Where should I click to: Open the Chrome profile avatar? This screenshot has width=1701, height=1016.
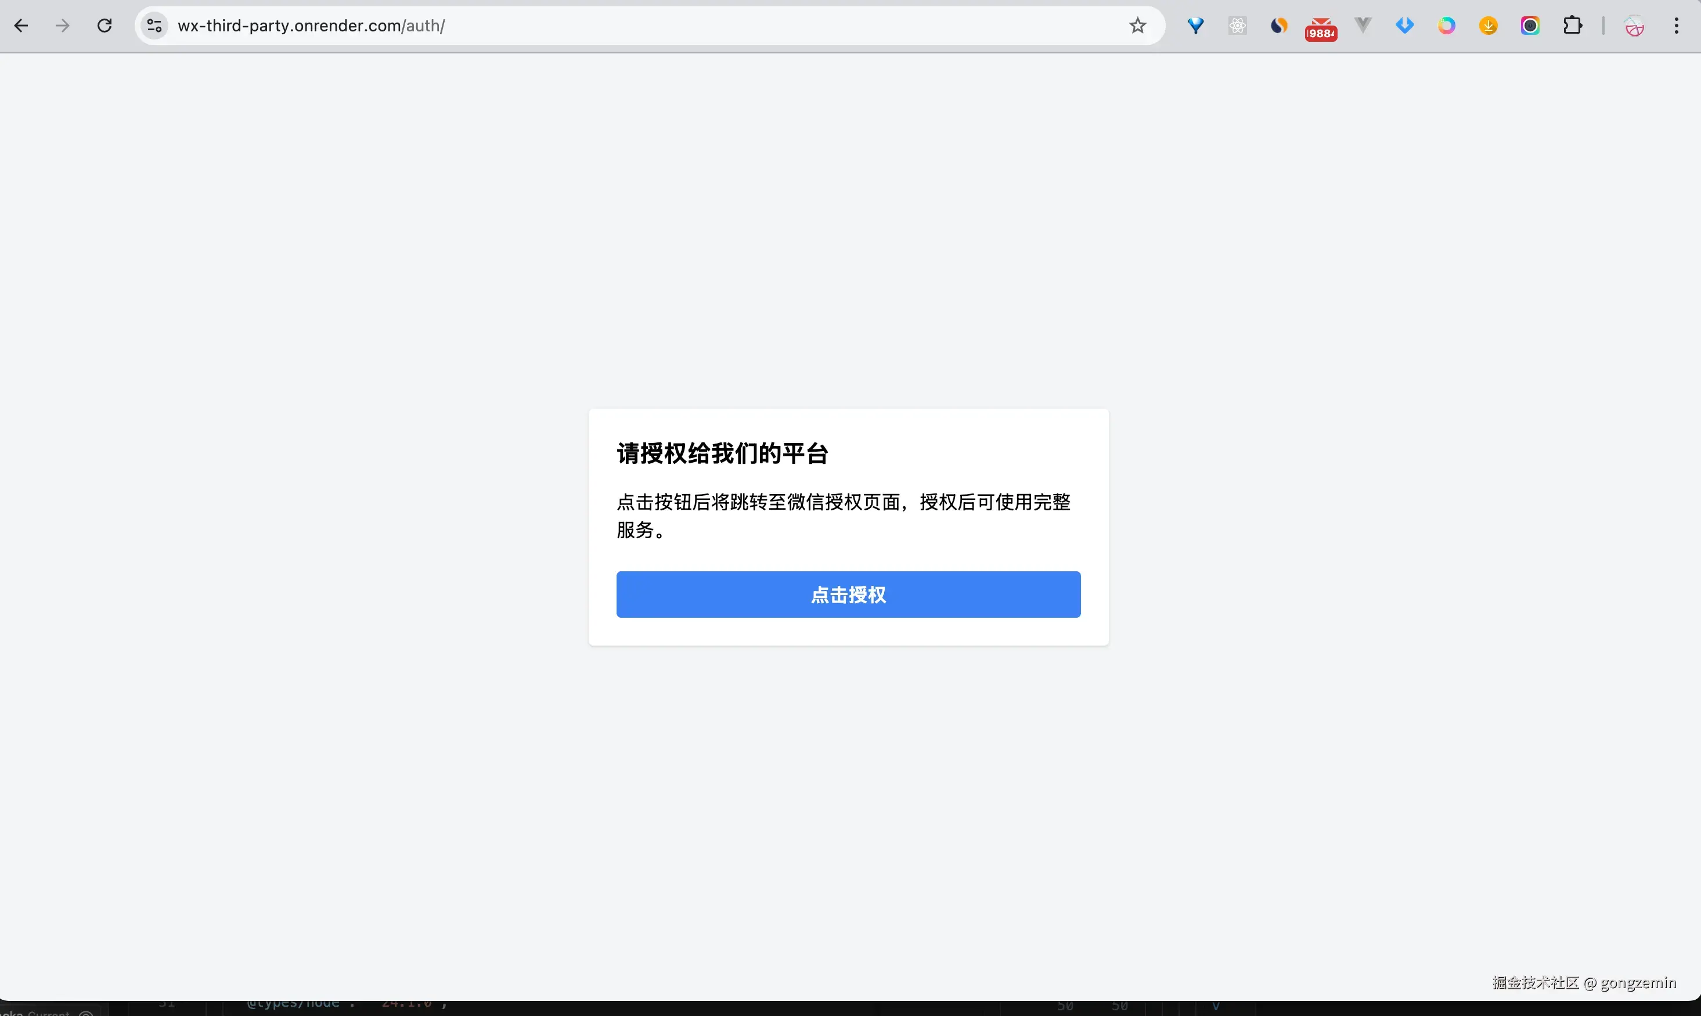pos(1634,26)
